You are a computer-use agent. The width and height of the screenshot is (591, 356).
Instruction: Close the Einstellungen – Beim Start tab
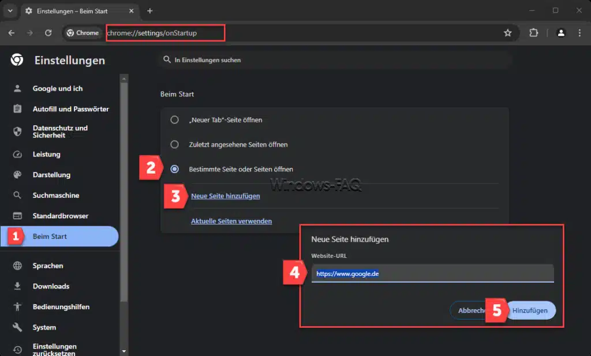(131, 11)
